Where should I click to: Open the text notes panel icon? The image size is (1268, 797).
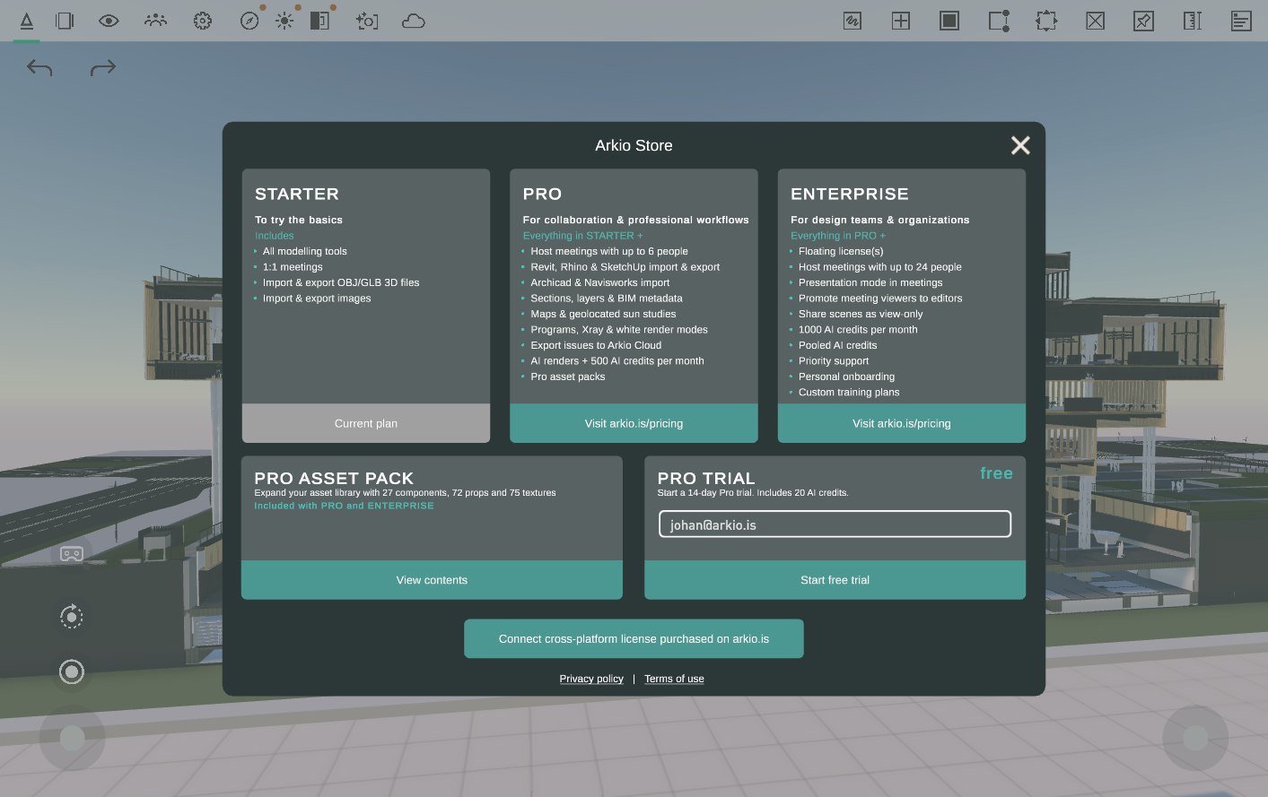[x=1241, y=21]
